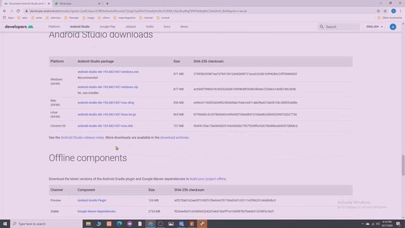Reload the page with the refresh icon
This screenshot has height=228, width=405.
pos(18,11)
